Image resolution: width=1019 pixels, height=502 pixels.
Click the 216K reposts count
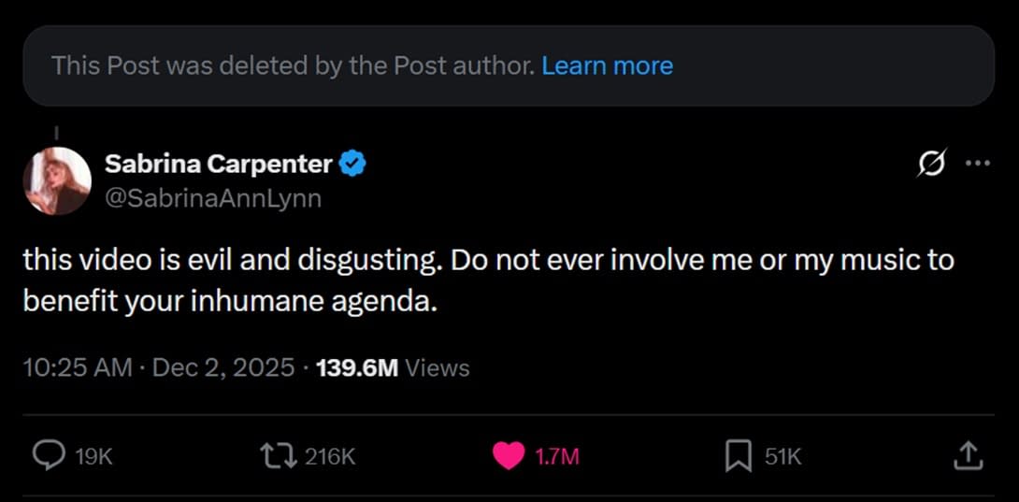pos(331,456)
